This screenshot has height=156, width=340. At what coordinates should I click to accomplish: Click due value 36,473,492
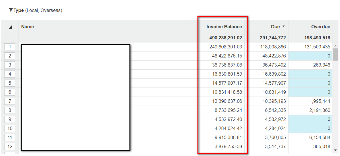[274, 65]
